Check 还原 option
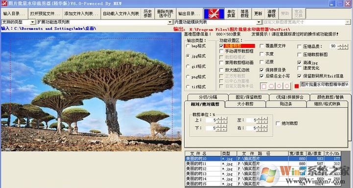This screenshot has width=353, height=188. point(262,62)
